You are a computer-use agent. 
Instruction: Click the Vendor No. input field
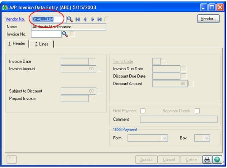pyautogui.click(x=49, y=19)
